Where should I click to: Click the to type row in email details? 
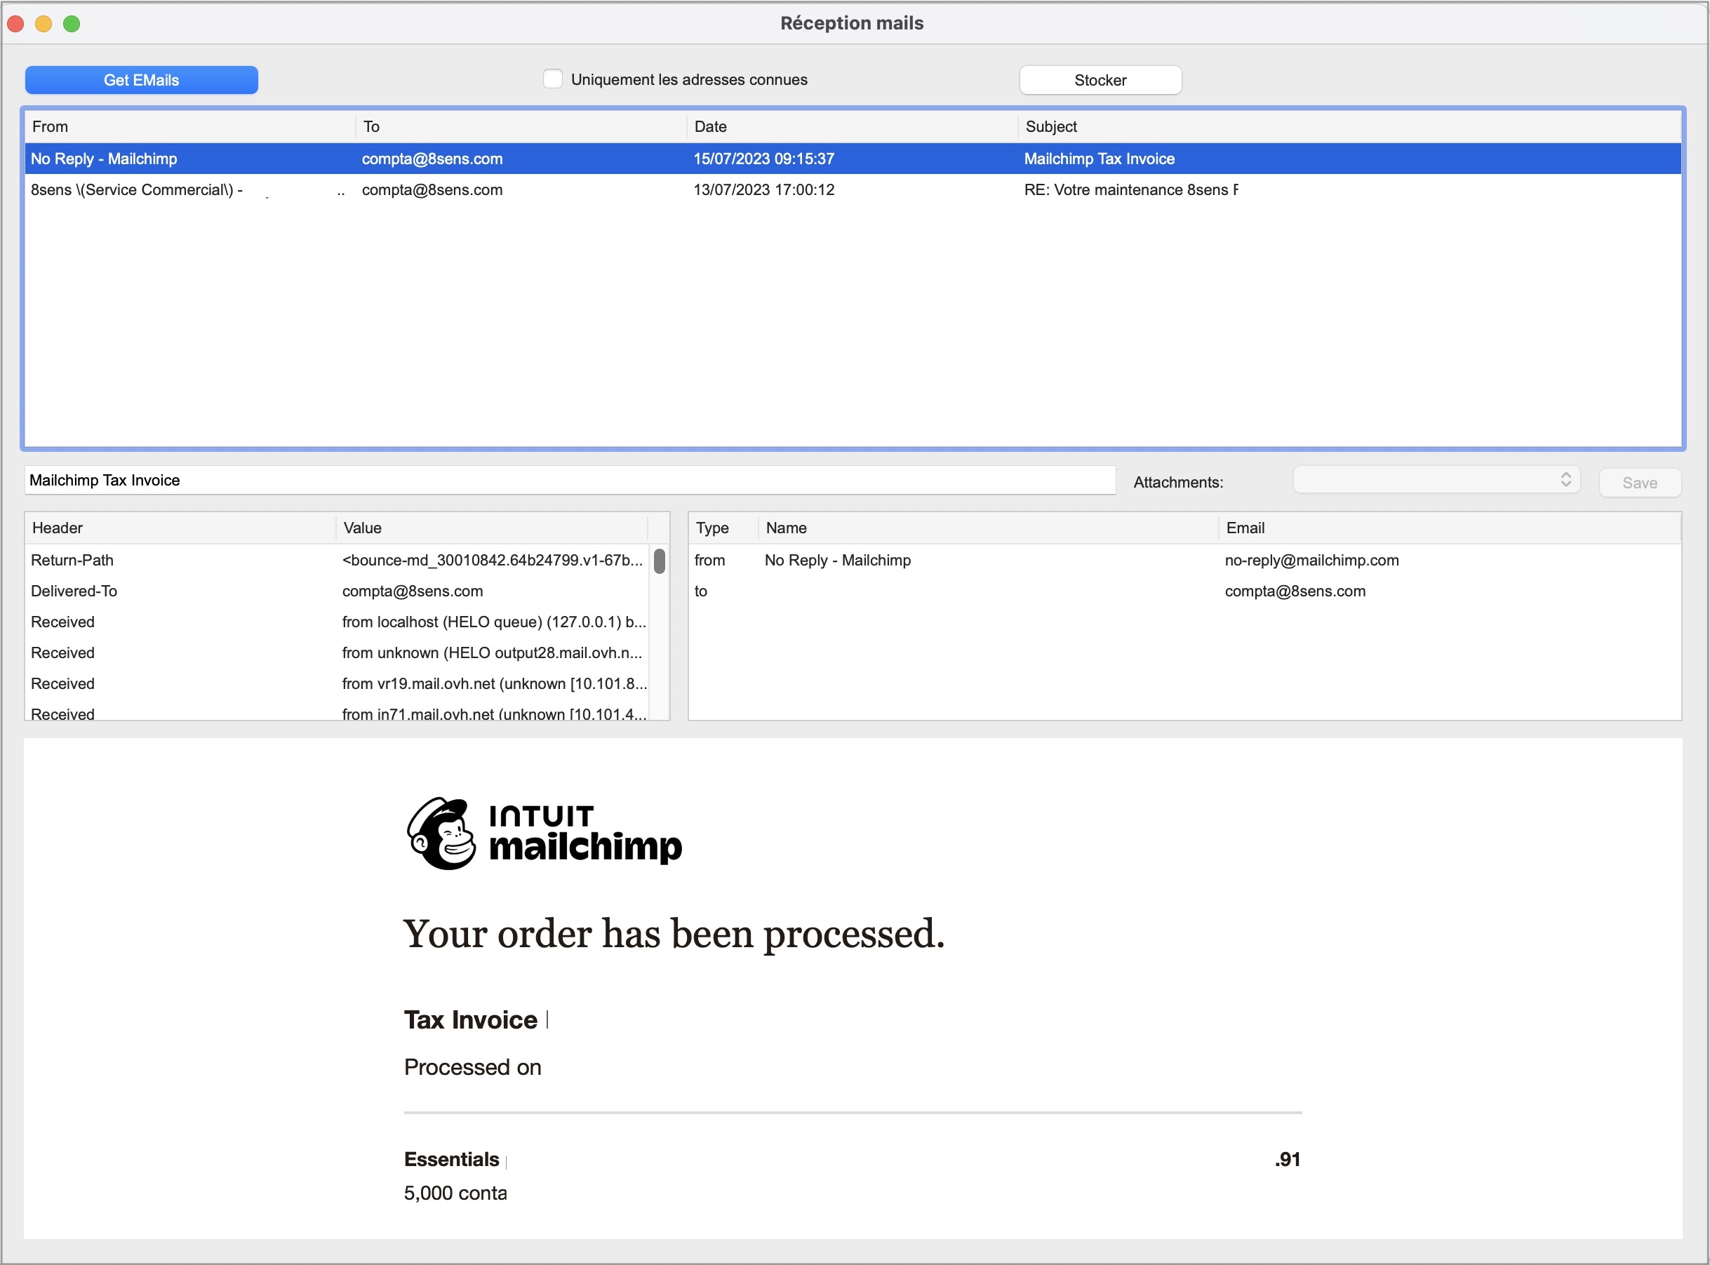[1185, 591]
